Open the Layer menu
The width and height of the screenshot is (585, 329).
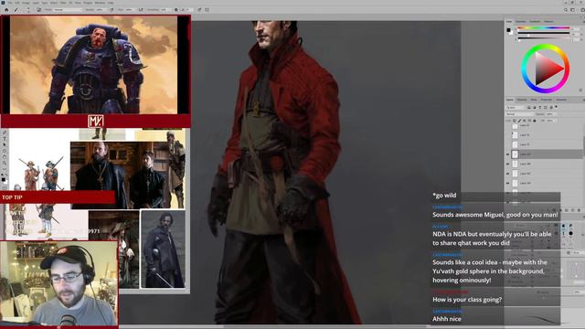36,3
